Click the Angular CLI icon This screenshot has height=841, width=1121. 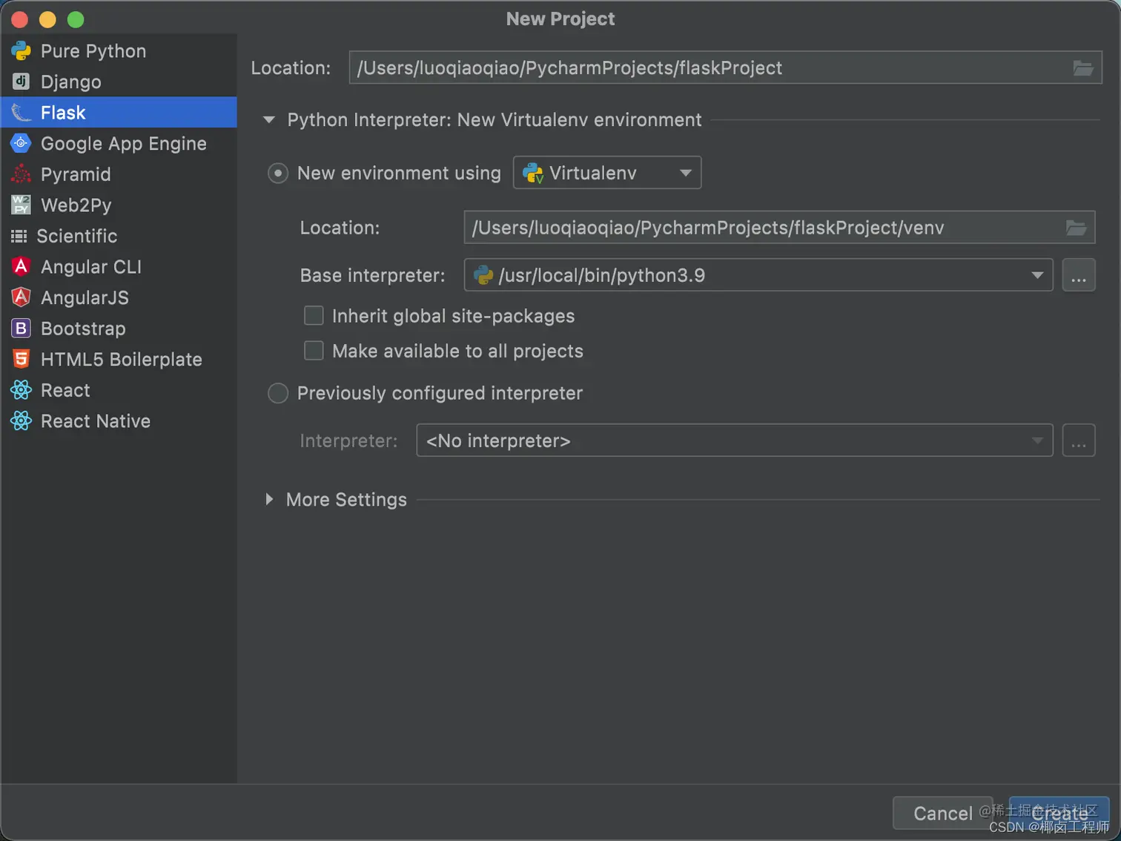[x=21, y=266]
